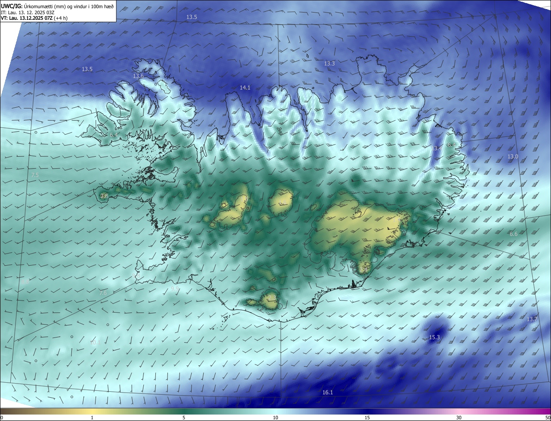Click the 15.3 value in the dark blue patch

[434, 337]
